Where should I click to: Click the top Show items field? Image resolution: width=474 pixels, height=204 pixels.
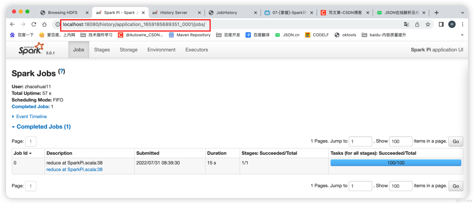[401, 141]
